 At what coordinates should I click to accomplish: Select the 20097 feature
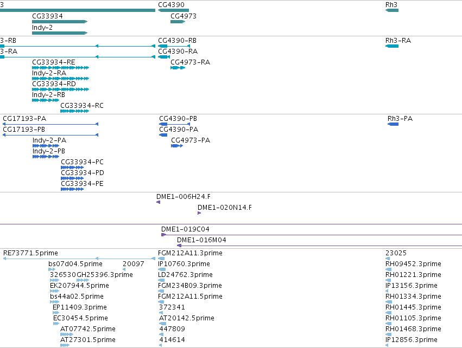(124, 269)
